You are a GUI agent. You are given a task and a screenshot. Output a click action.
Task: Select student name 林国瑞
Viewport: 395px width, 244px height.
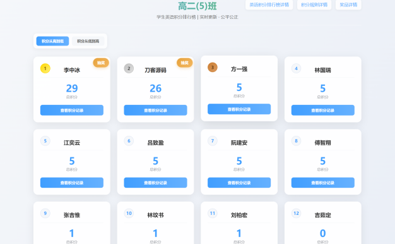(322, 70)
